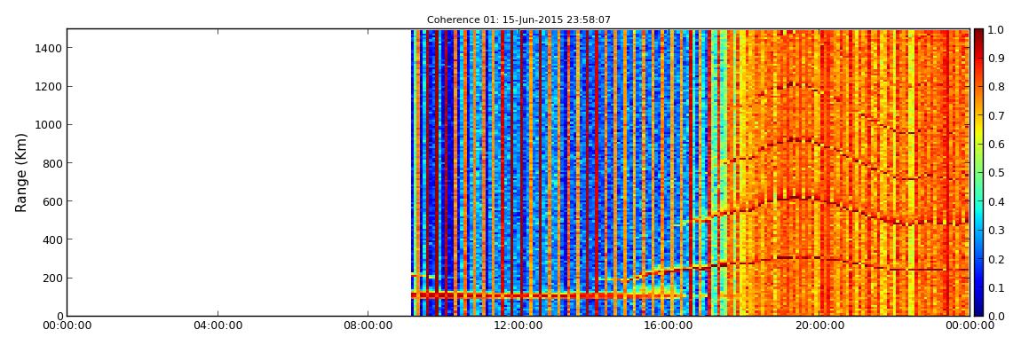This screenshot has height=361, width=1021.
Task: Click the 16:00:00 time tick label
Action: [x=669, y=326]
